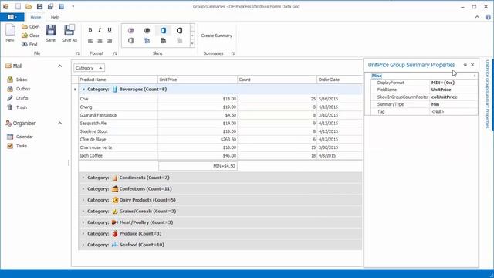The width and height of the screenshot is (494, 278).
Task: Open the application menu button
Action: pos(12,17)
